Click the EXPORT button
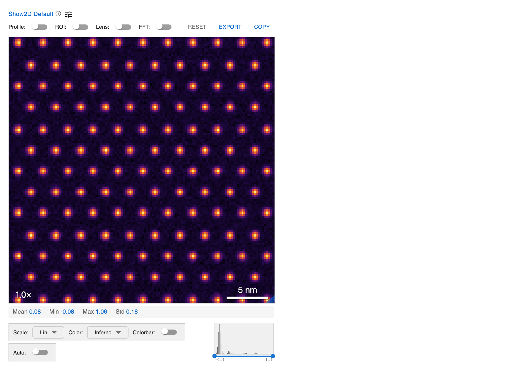Image resolution: width=514 pixels, height=371 pixels. [x=230, y=27]
